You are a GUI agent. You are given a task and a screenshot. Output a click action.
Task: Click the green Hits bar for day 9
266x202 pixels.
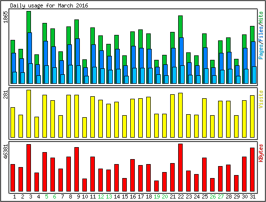[x=76, y=29]
